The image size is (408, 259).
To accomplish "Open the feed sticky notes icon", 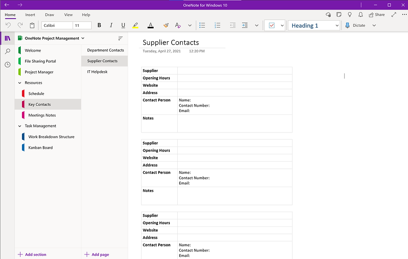I will coord(339,15).
